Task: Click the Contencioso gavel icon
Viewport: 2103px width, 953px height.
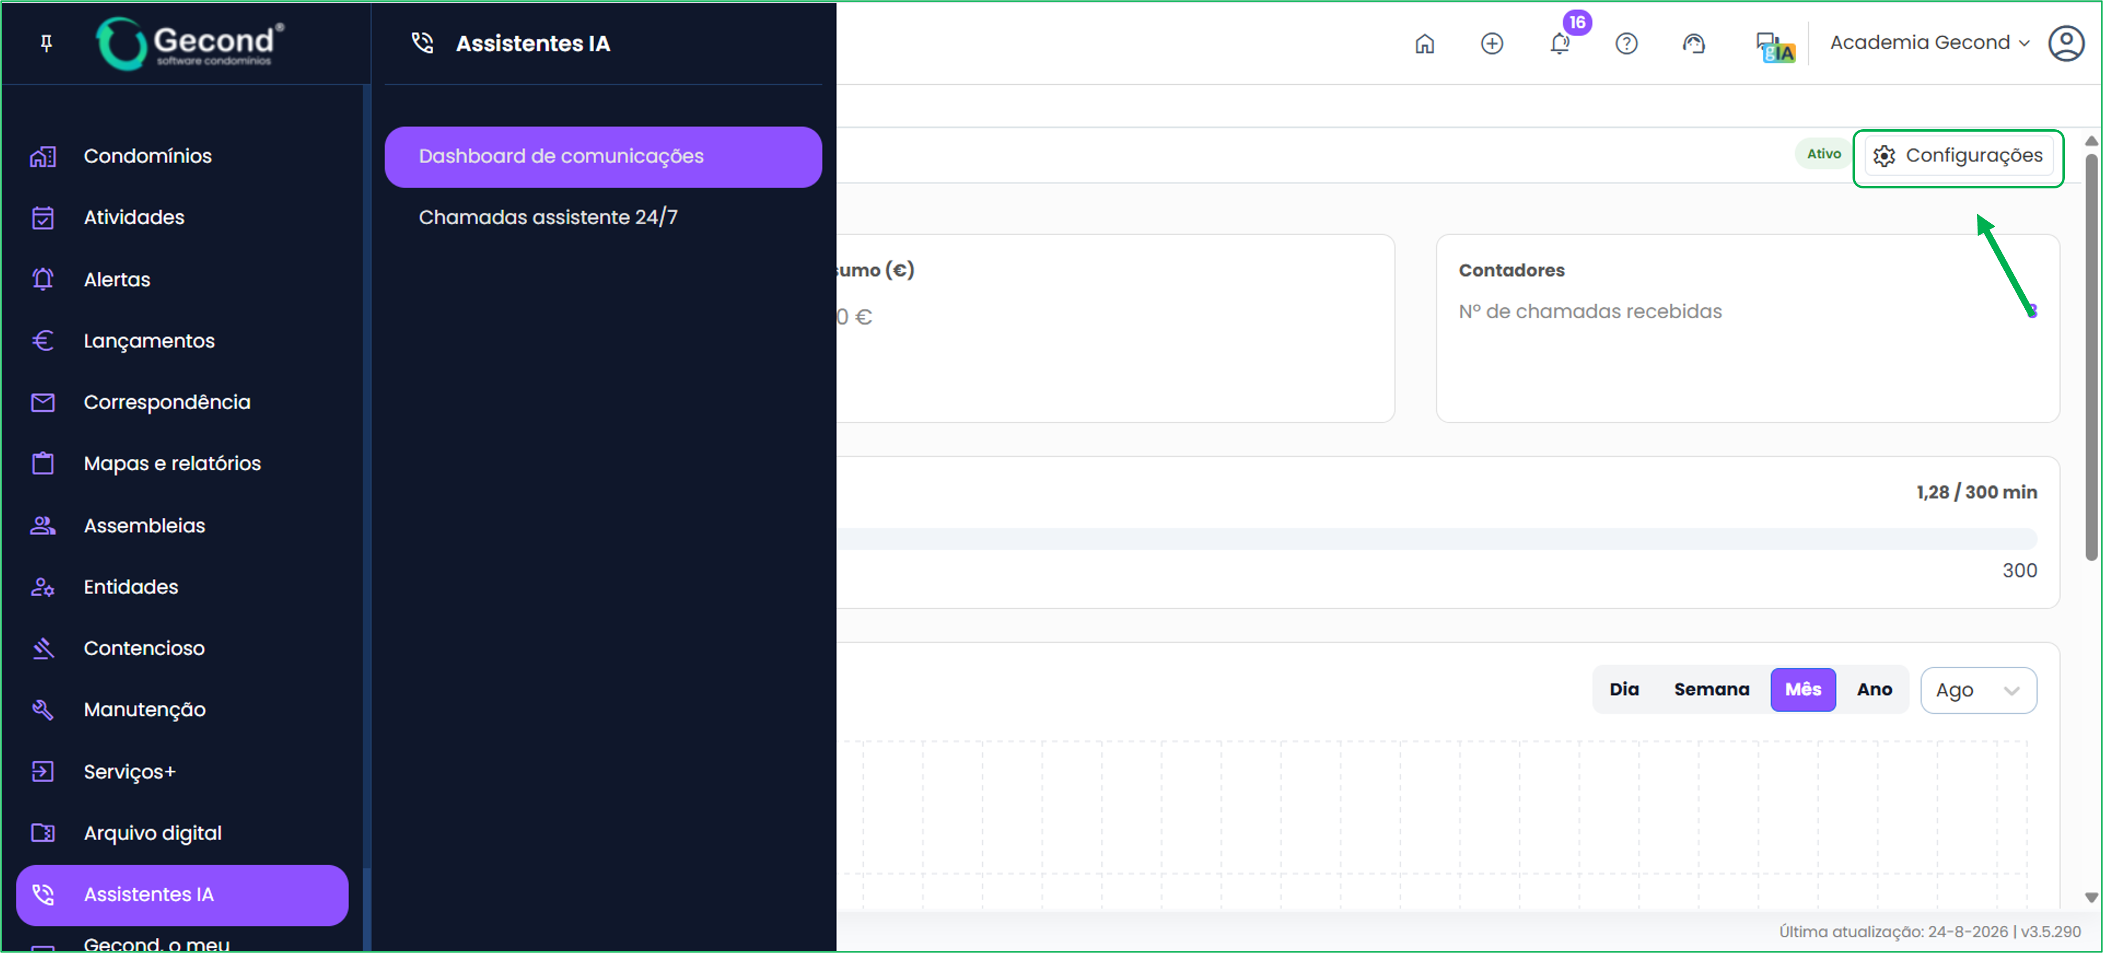Action: pos(42,648)
